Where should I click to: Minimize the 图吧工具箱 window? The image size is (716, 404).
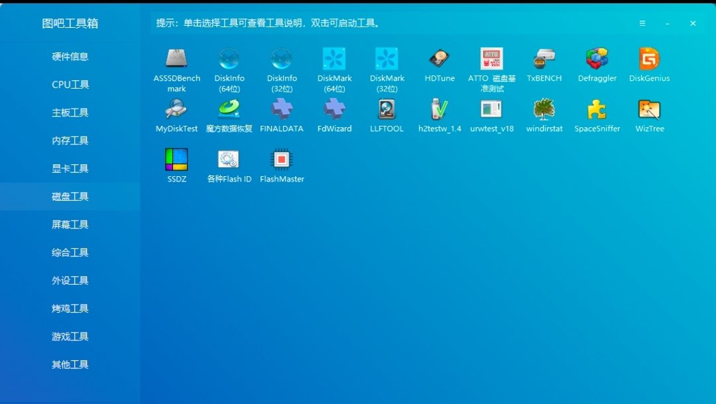point(668,23)
